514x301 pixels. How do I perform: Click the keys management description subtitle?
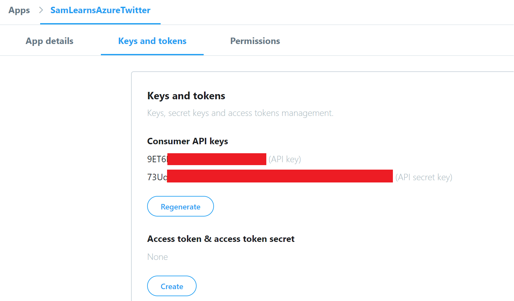tap(240, 113)
